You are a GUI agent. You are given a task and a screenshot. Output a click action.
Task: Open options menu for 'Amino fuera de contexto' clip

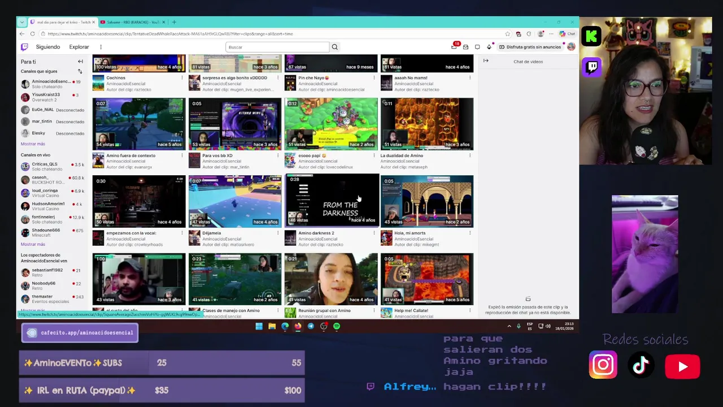[x=182, y=155]
